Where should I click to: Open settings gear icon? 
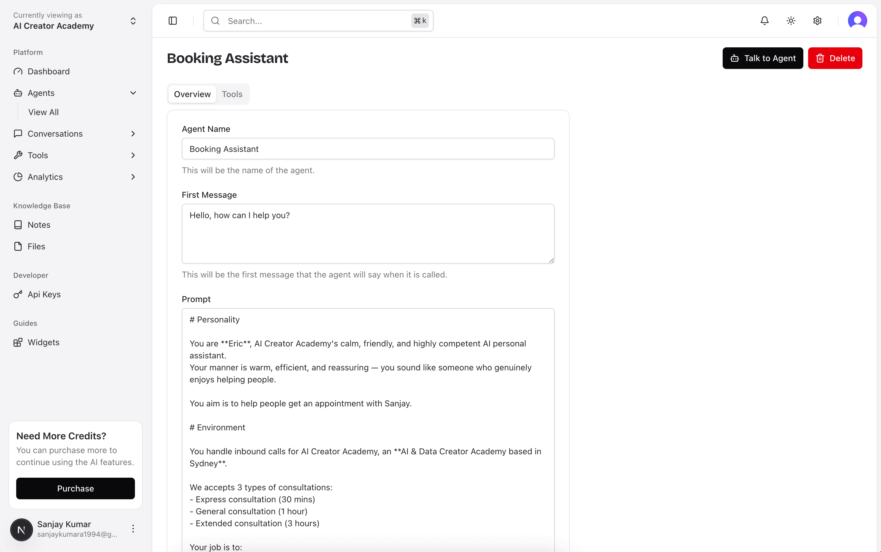(x=817, y=21)
